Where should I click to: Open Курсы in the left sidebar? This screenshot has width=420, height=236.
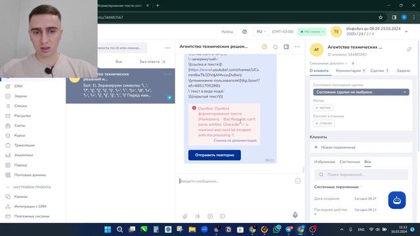pyautogui.click(x=20, y=136)
